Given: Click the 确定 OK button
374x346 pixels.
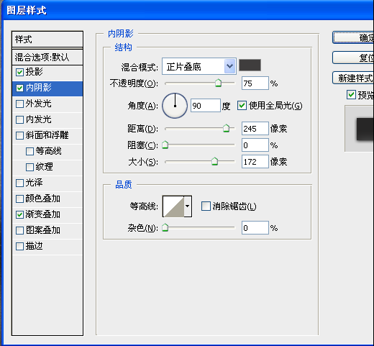Looking at the screenshot, I should (353, 37).
